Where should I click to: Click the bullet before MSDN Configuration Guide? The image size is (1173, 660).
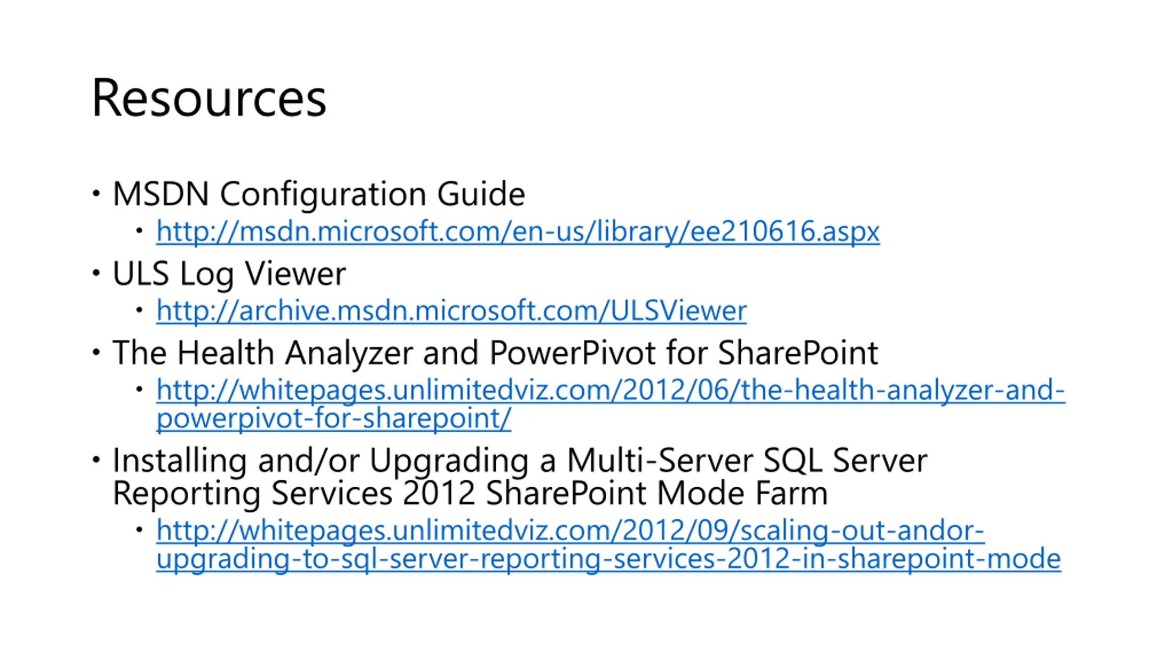coord(96,193)
